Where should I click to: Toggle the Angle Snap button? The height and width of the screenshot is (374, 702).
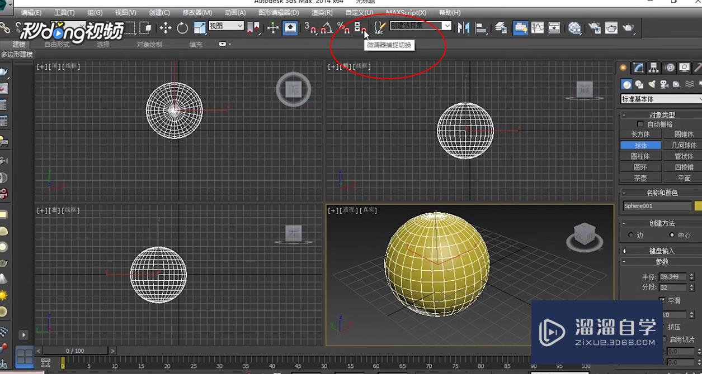(x=326, y=27)
